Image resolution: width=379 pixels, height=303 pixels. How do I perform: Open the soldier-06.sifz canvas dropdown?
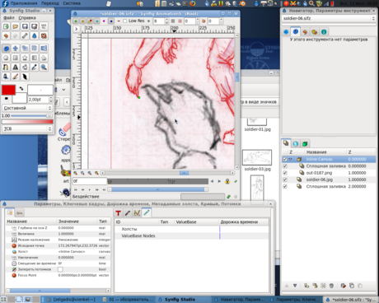pos(329,18)
